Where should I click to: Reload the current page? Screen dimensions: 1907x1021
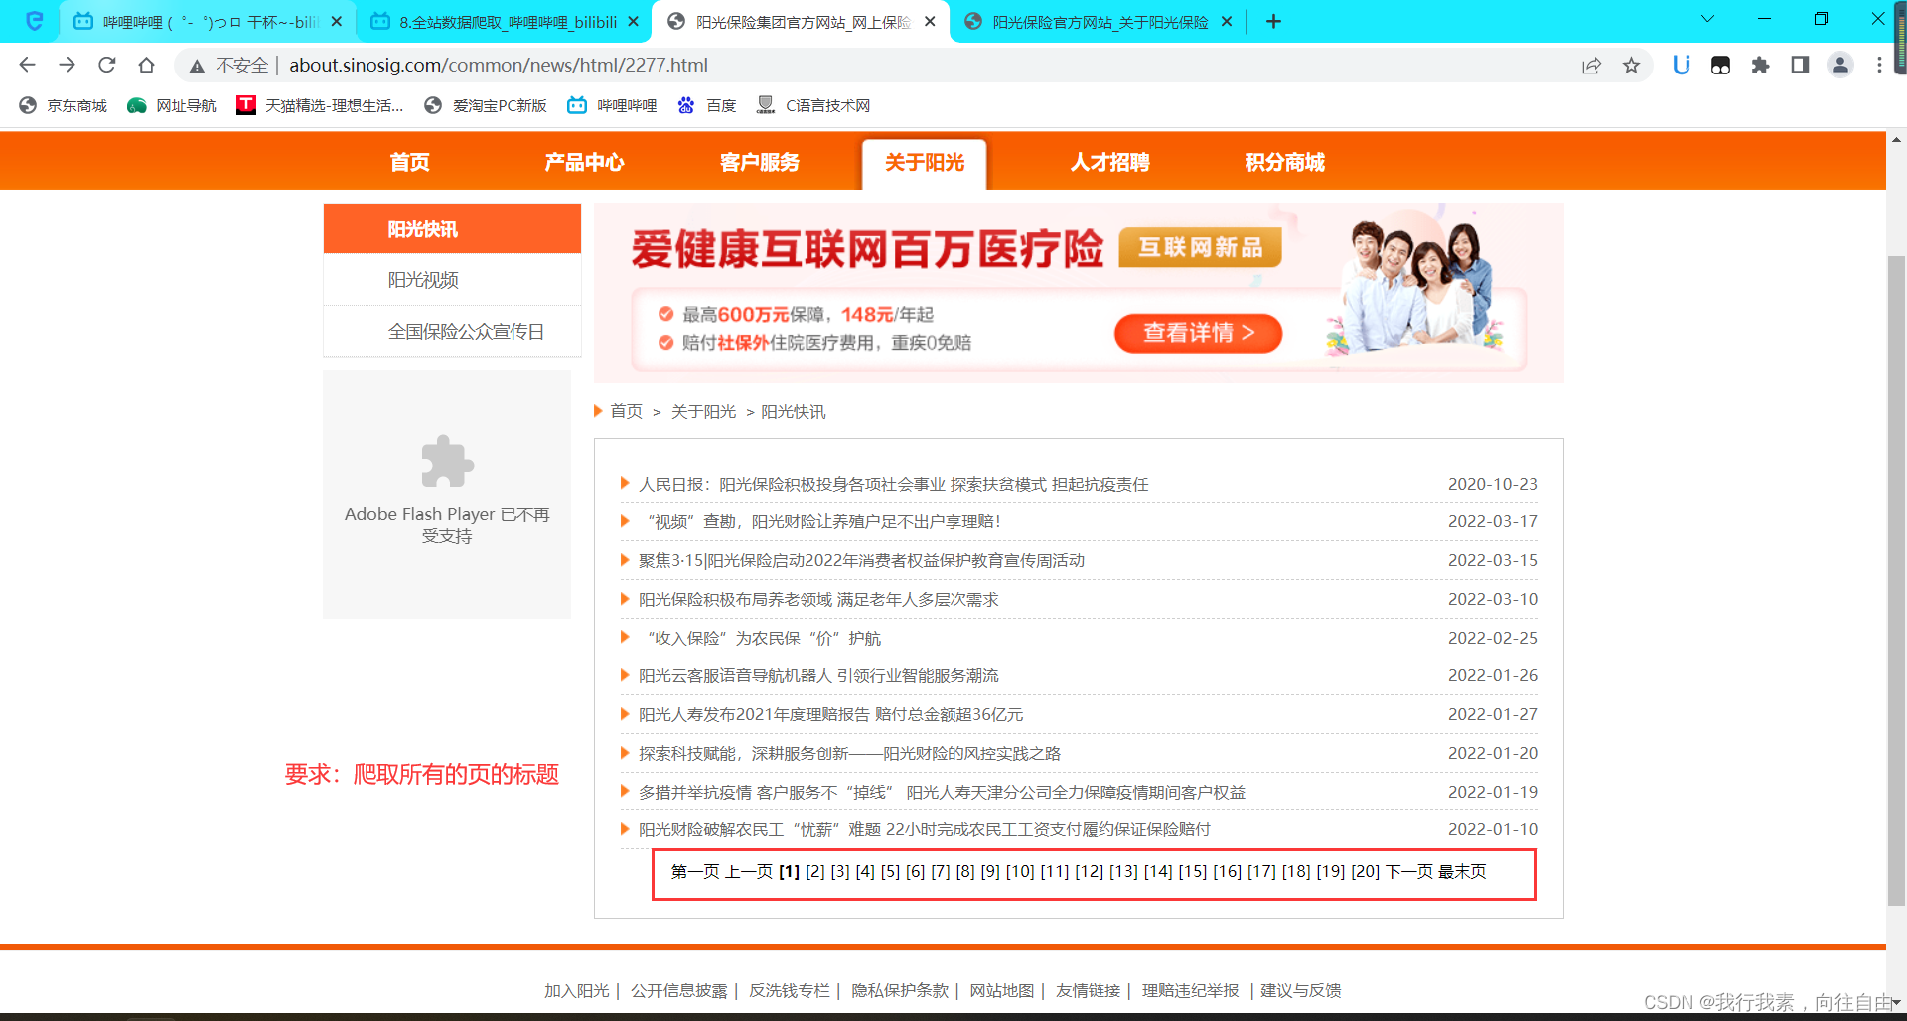[x=106, y=65]
